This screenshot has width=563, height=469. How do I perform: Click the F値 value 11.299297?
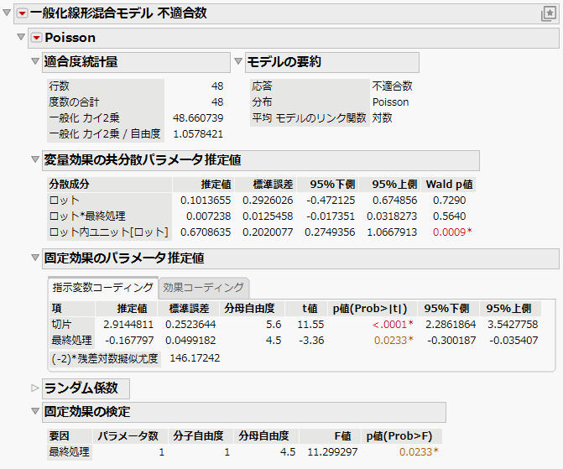click(332, 451)
